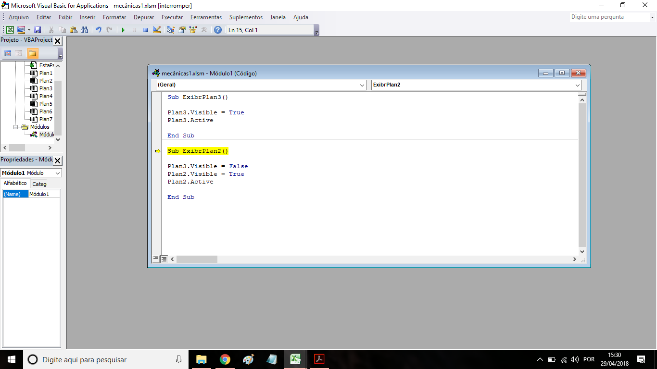Switch to Full Module View button in code window

[164, 259]
